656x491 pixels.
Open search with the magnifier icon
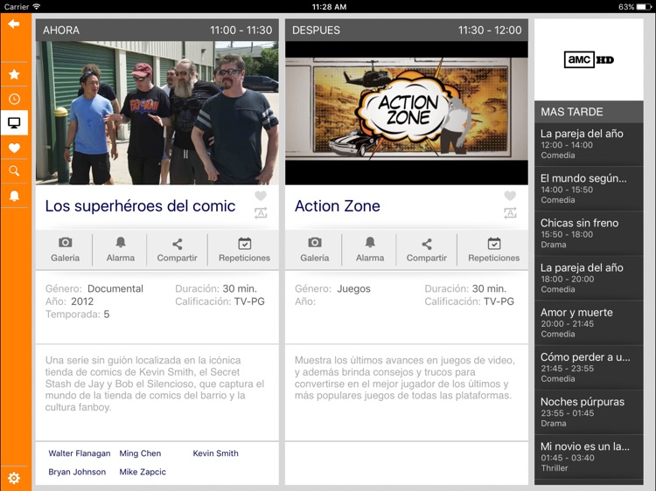14,171
